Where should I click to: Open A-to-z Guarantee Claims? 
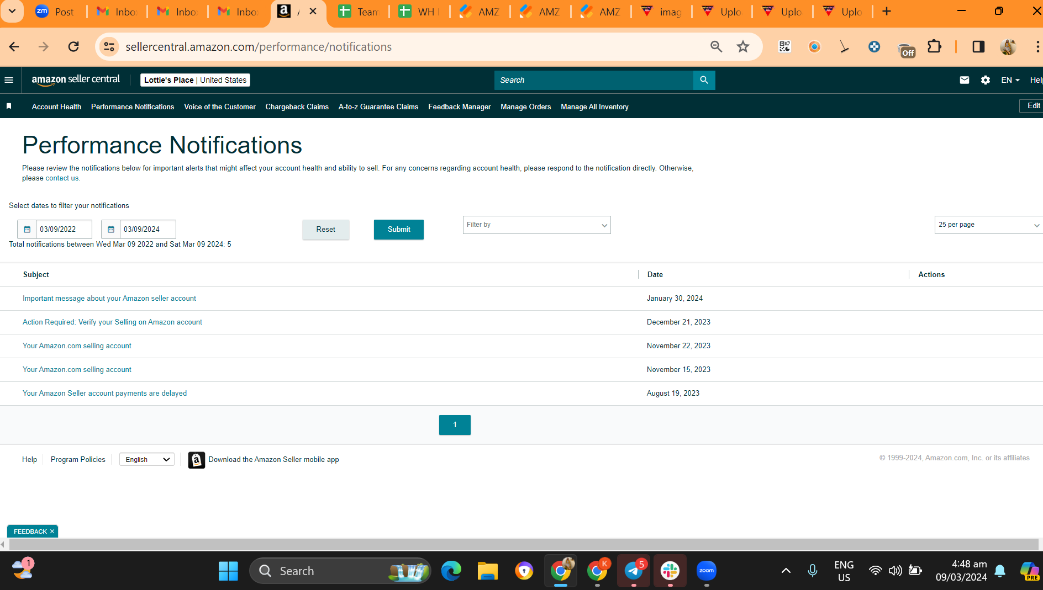(x=378, y=107)
